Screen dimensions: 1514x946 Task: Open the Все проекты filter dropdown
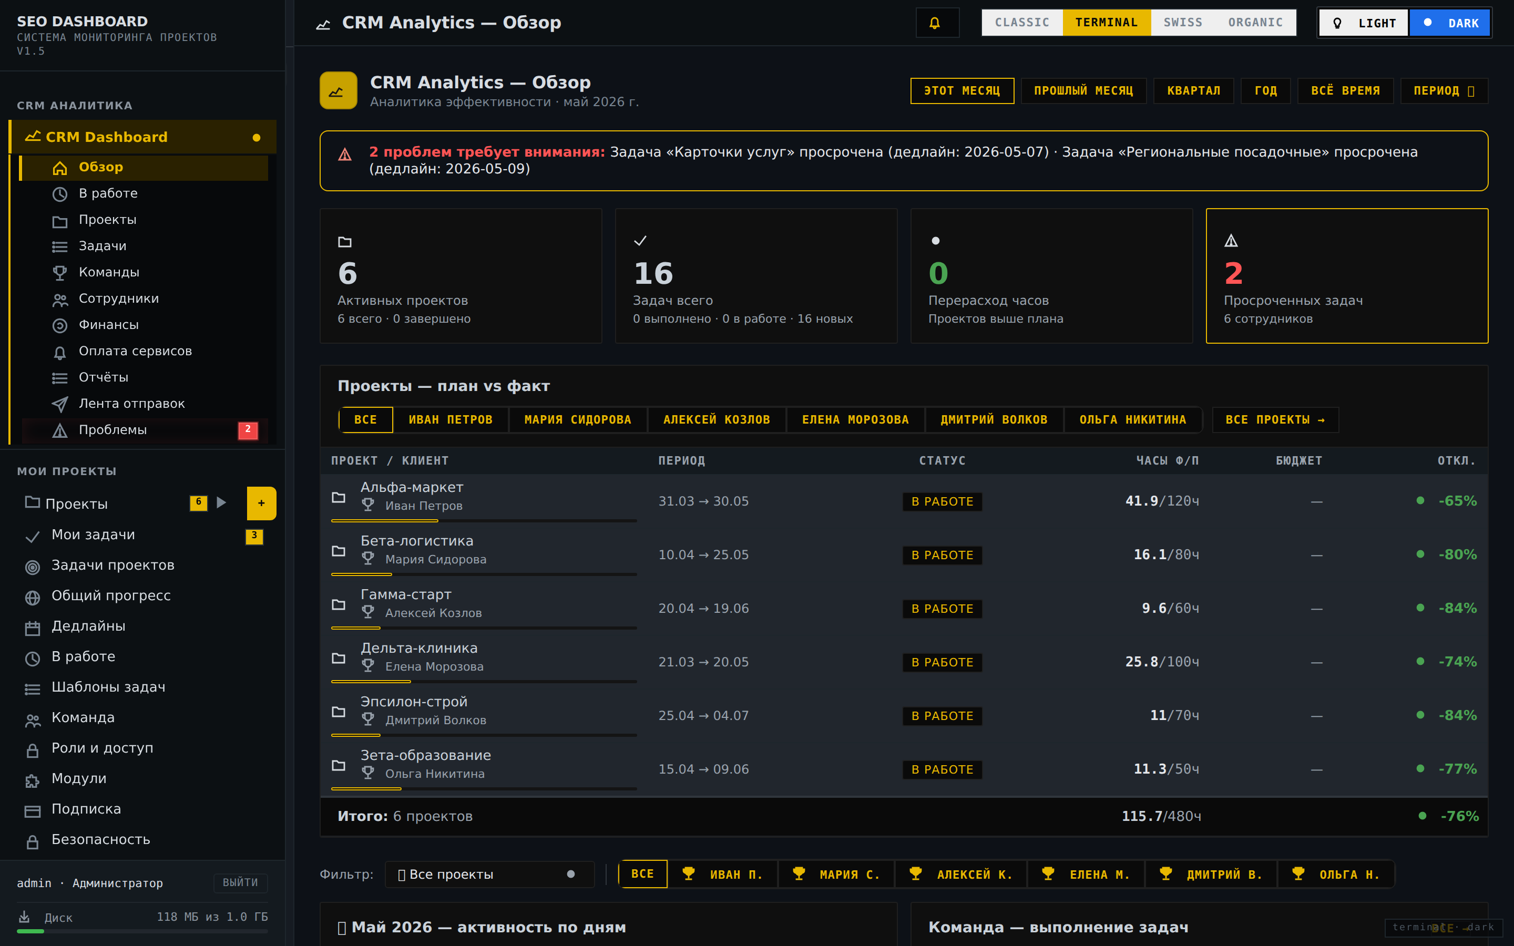(488, 874)
